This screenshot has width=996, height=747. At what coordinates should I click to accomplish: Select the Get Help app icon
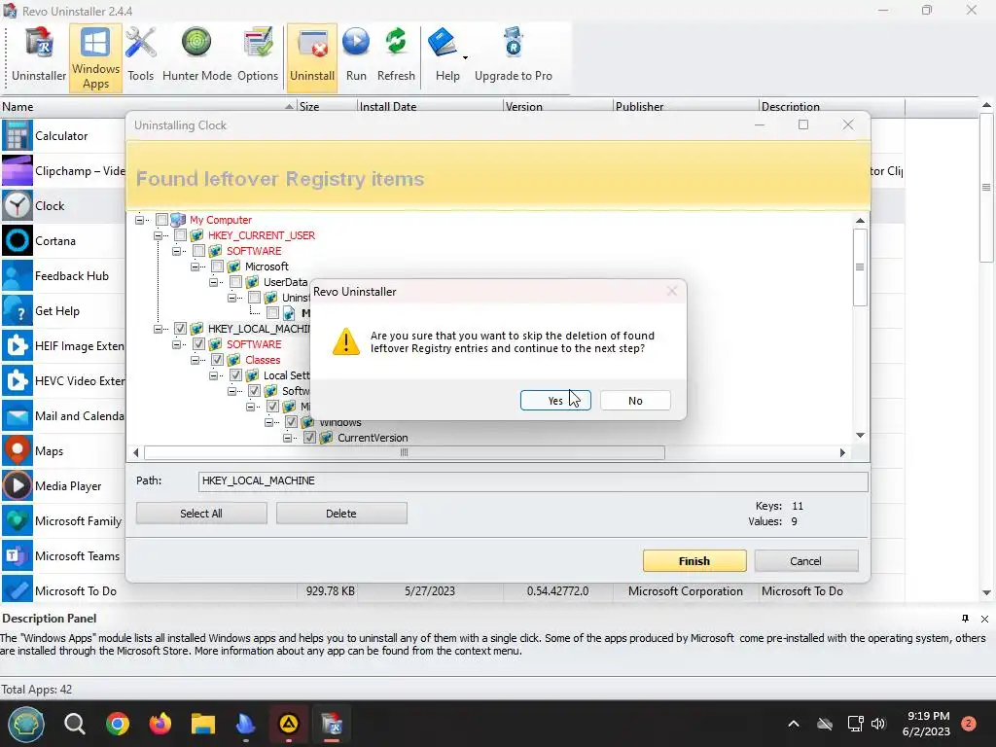click(x=17, y=310)
